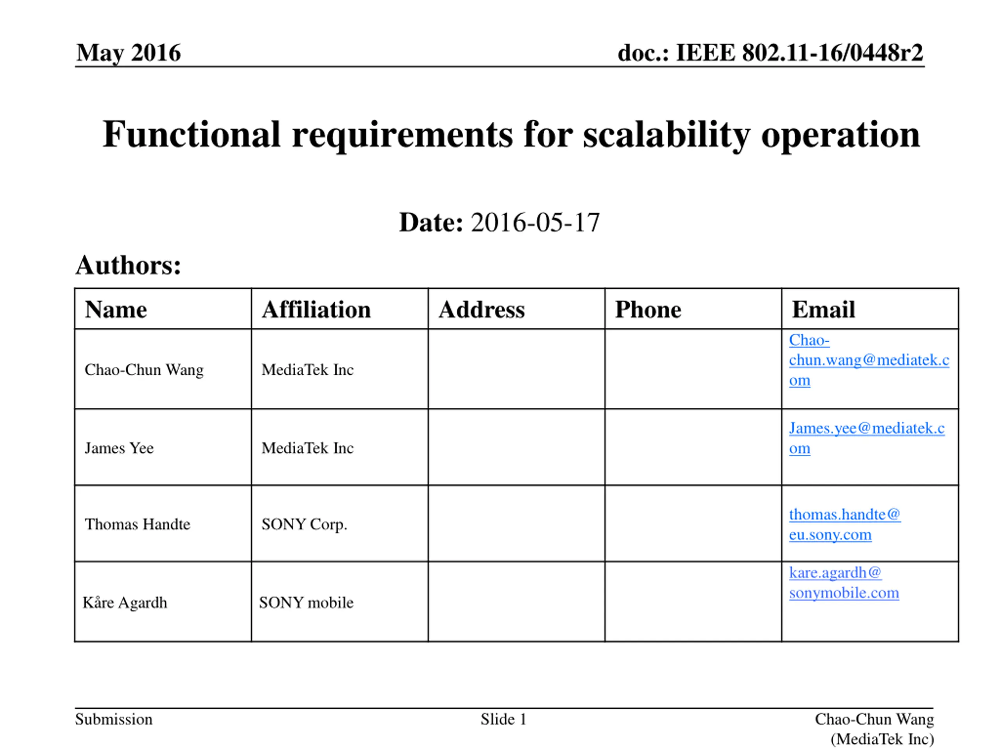1000x750 pixels.
Task: Open the Chao-chun.wang@mediatek.com email link
Action: click(868, 360)
